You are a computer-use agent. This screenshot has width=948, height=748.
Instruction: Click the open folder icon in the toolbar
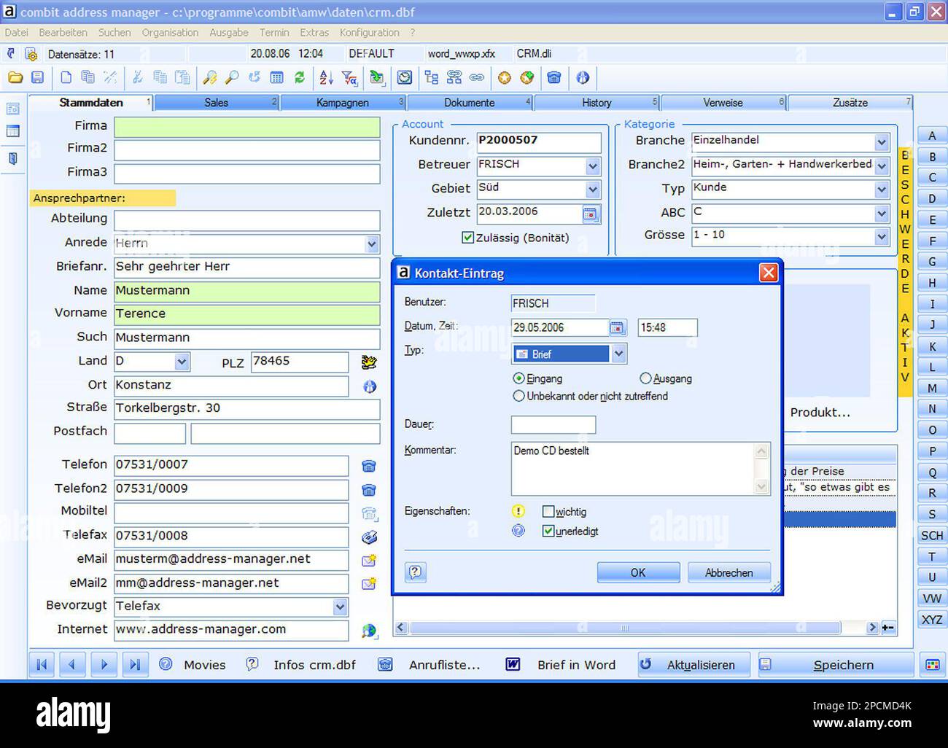click(15, 77)
